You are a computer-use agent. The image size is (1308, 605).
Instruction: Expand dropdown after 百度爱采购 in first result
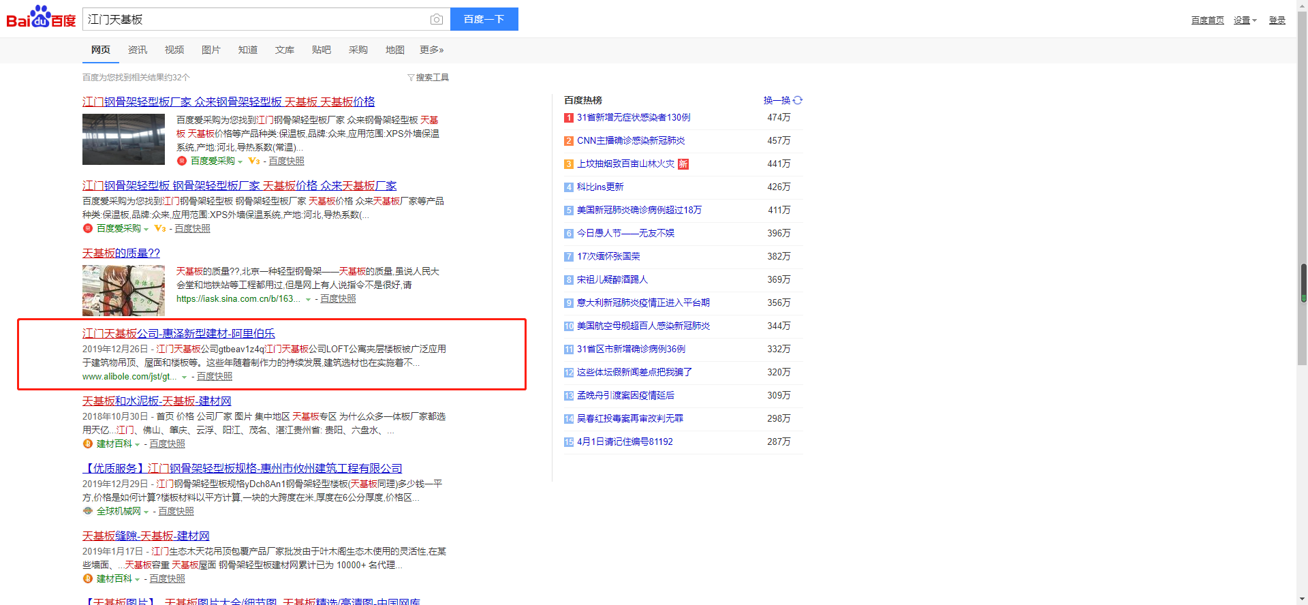[x=240, y=162]
